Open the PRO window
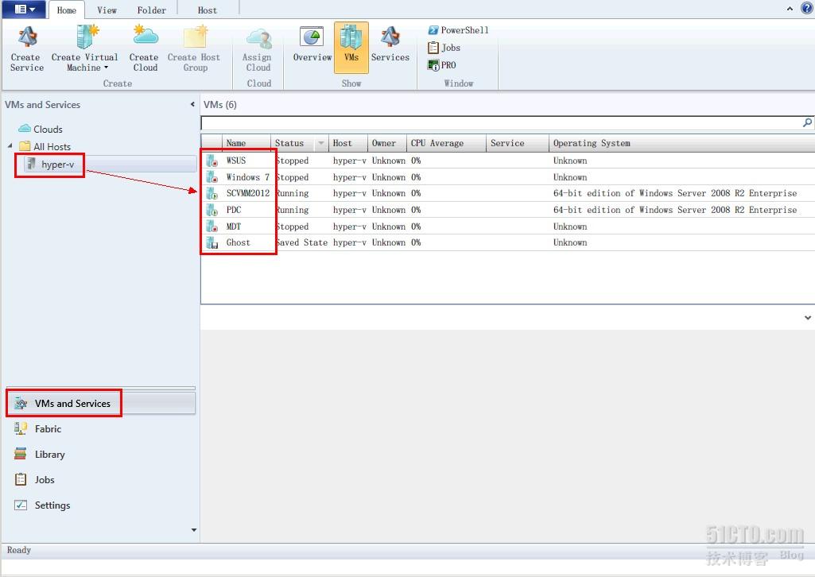This screenshot has width=815, height=577. click(x=442, y=65)
